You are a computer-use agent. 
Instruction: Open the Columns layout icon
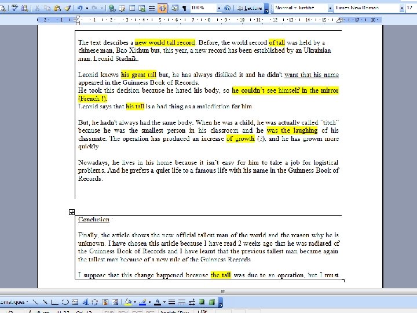coord(152,8)
